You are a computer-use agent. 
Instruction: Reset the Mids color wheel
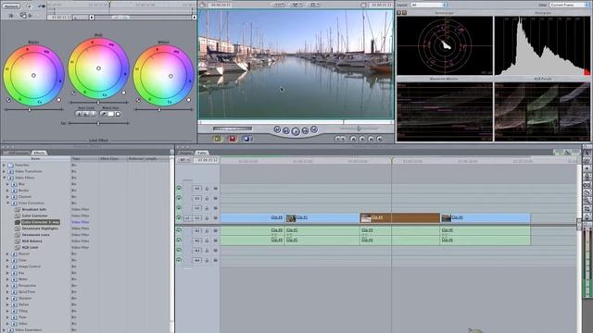pyautogui.click(x=123, y=92)
